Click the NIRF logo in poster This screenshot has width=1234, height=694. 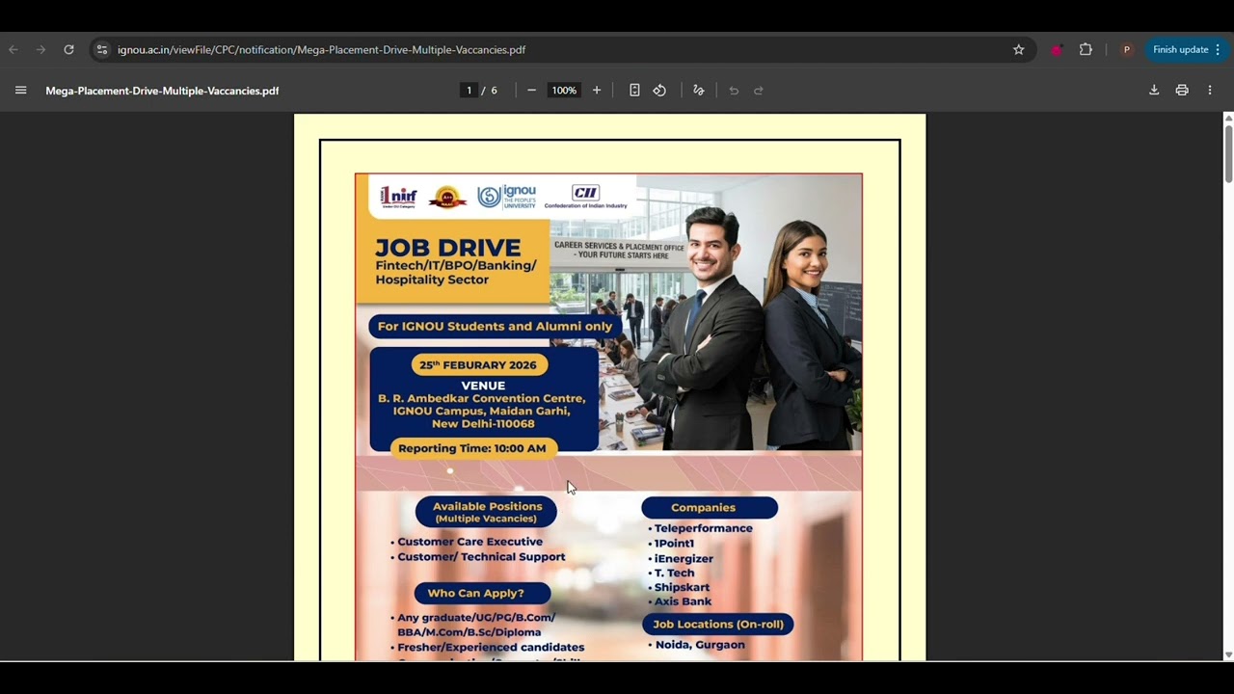pos(398,196)
